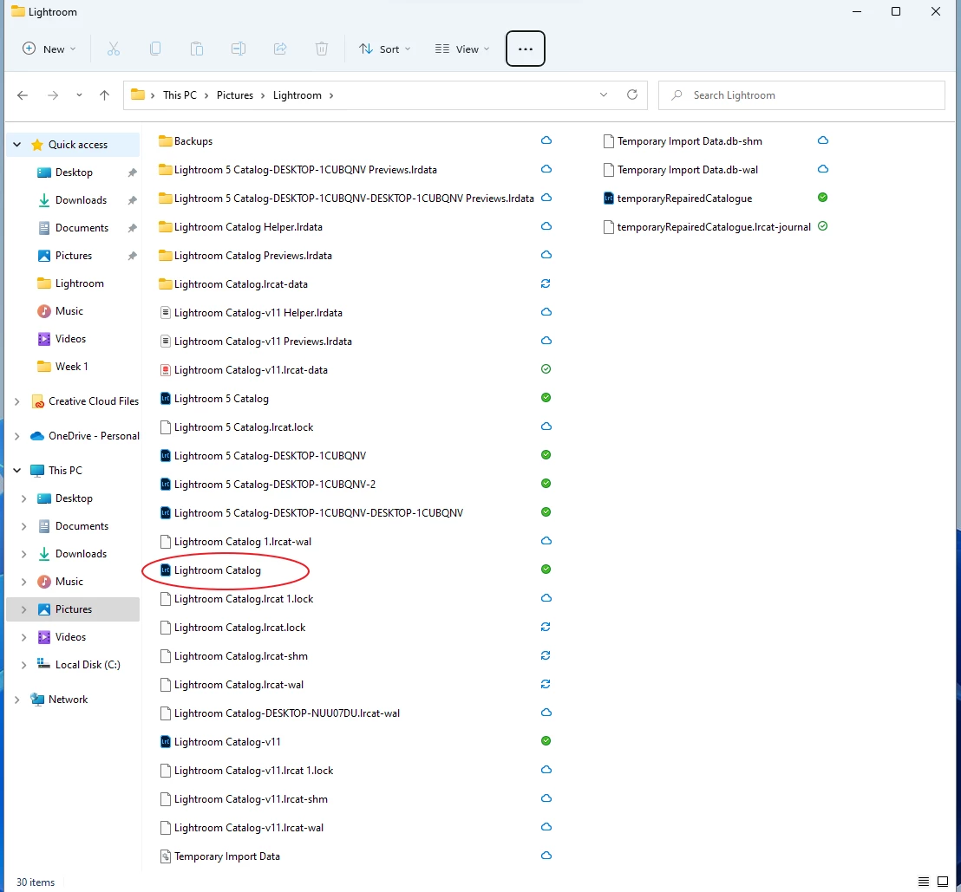This screenshot has height=892, width=961.
Task: Select Documents under This PC
Action: pos(82,526)
